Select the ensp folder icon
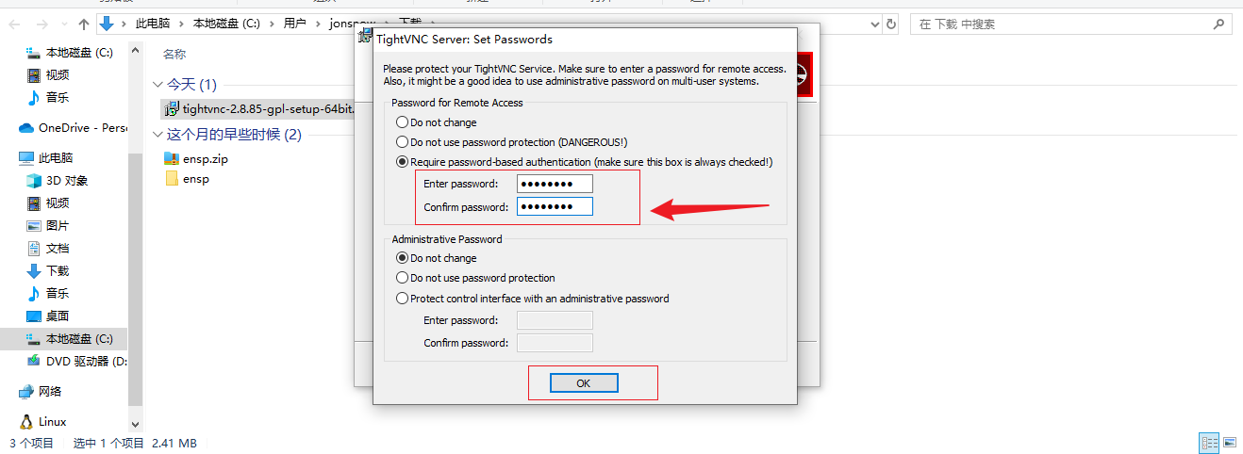Screen dimensions: 1243x454 (172, 178)
